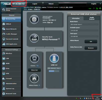Click the USB 2.0 drive icon
102x100 pixels.
(x=54, y=58)
